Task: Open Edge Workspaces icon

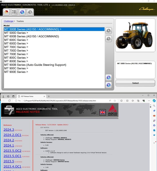Action: tap(8, 96)
